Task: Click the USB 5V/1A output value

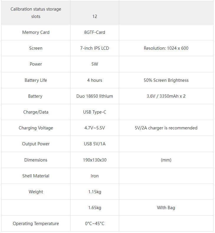Action: [x=94, y=144]
